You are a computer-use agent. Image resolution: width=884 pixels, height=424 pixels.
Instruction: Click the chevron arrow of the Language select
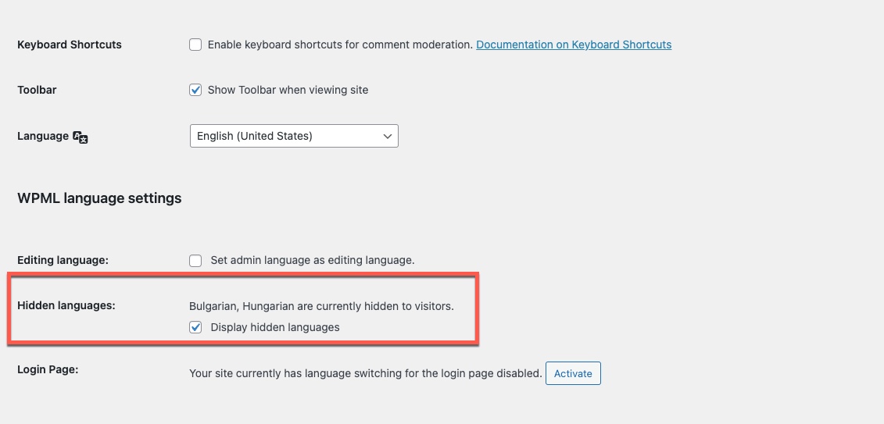pyautogui.click(x=388, y=137)
